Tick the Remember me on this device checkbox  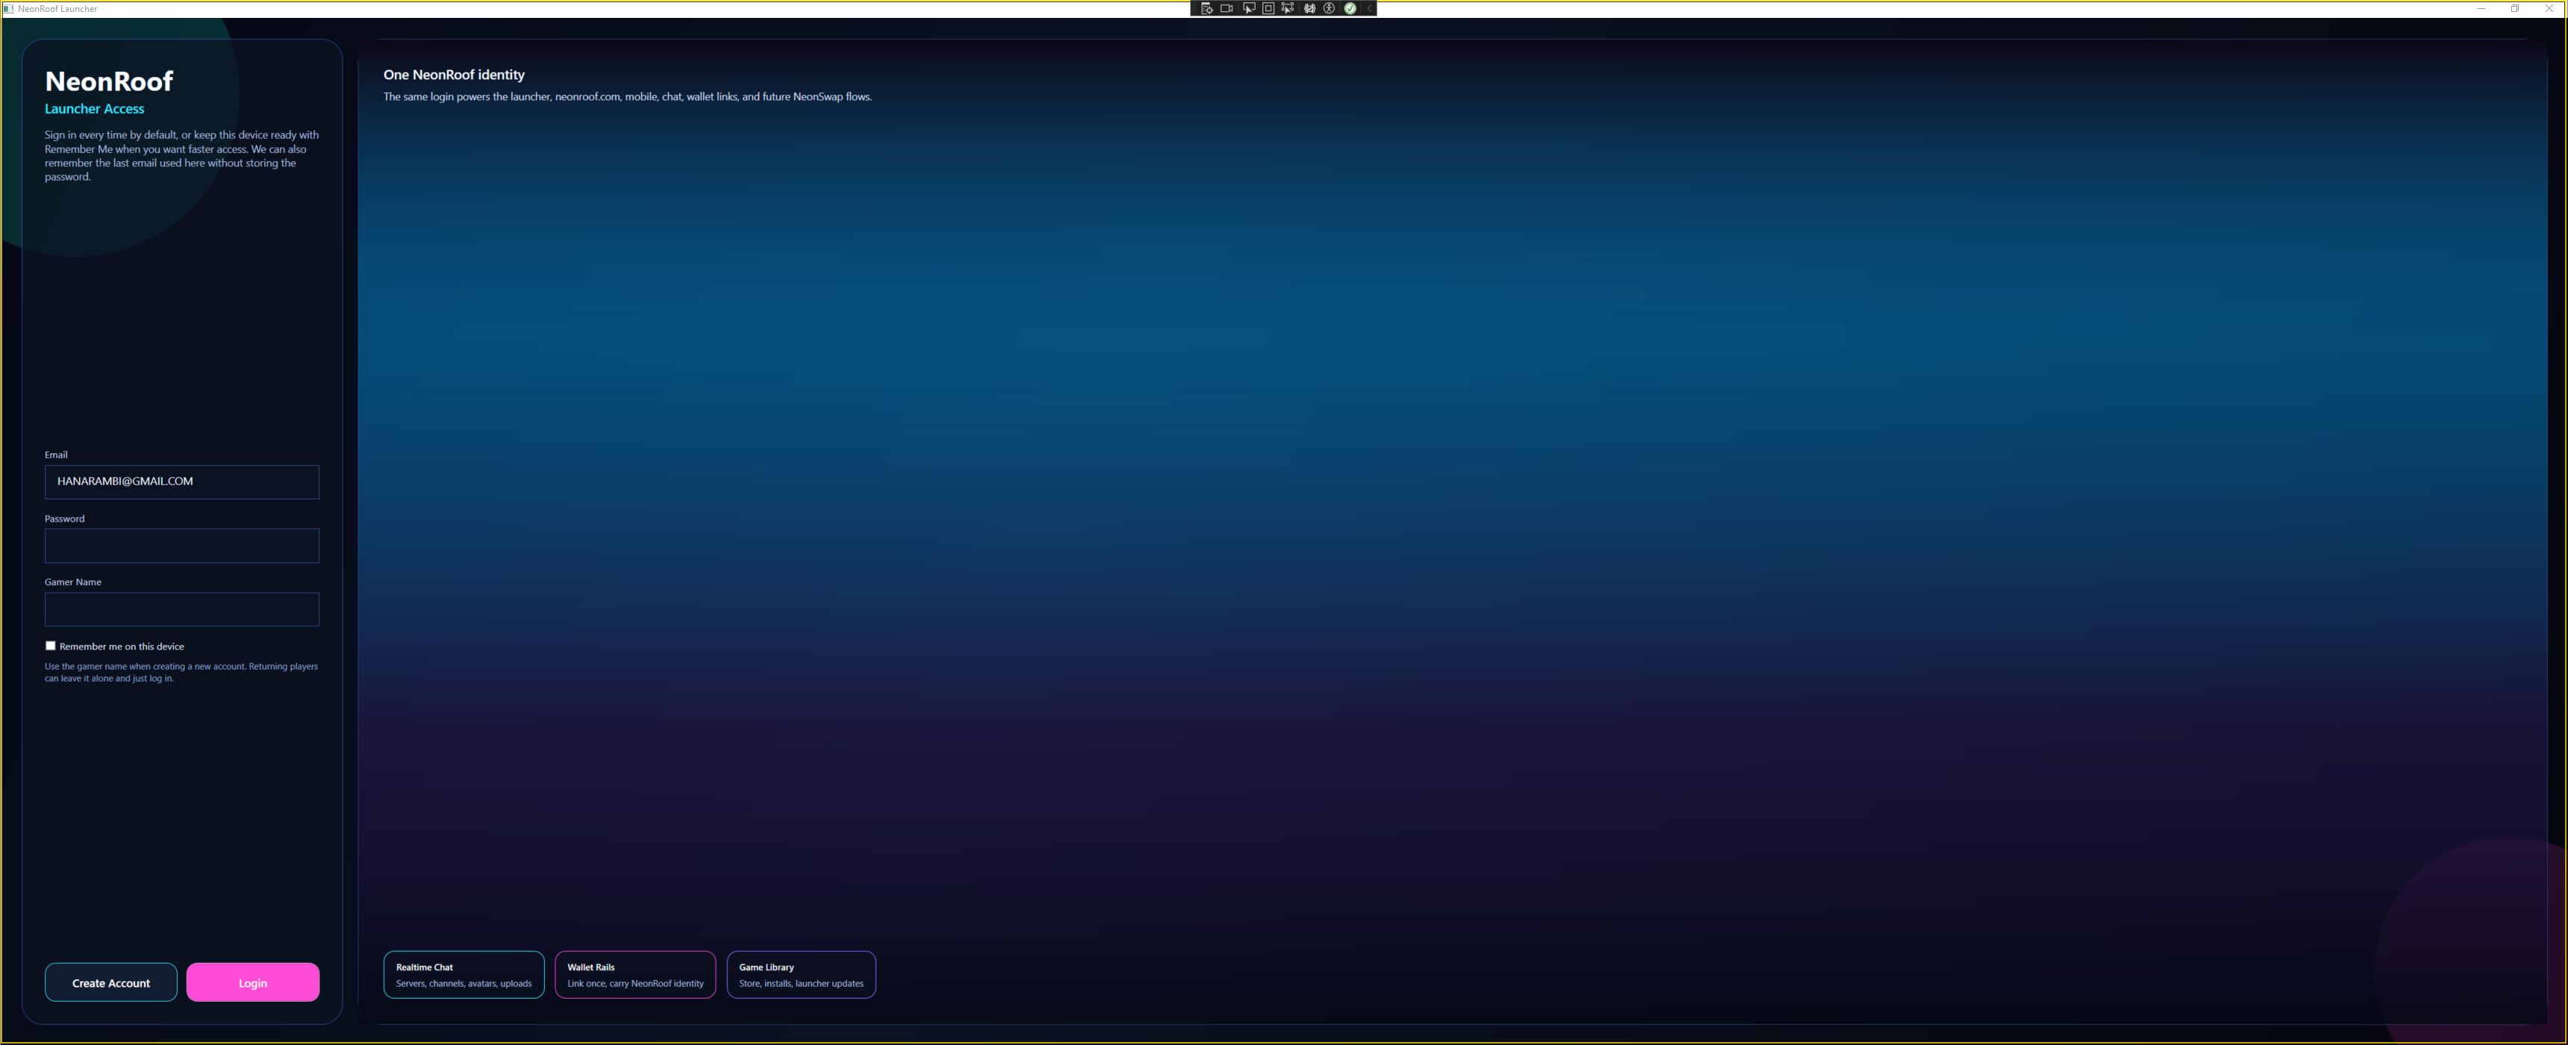51,645
